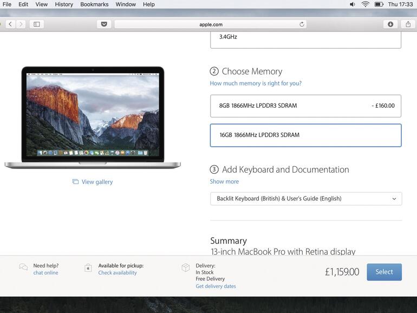This screenshot has width=417, height=313.
Task: Click Get delivery dates link
Action: coord(216,286)
